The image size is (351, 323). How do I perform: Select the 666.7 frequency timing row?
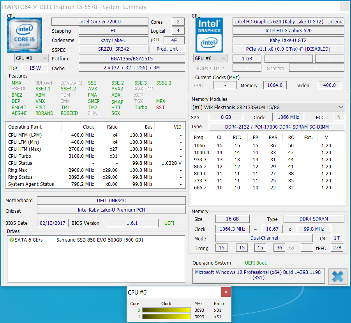point(268,187)
